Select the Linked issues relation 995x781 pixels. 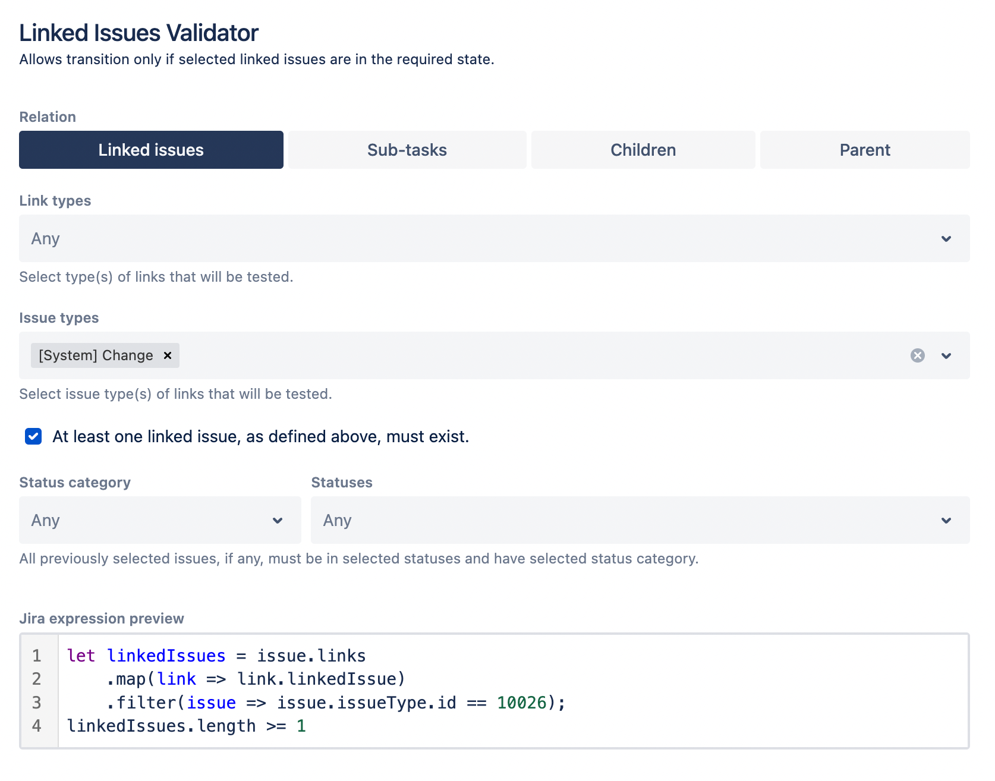(150, 150)
